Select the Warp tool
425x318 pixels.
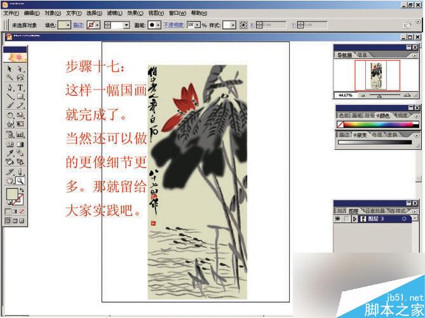click(10, 124)
